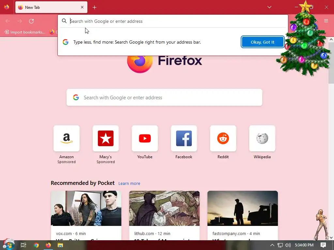Viewport: 334px width, 250px height.
Task: Click the Google icon in the page search box
Action: (76, 97)
